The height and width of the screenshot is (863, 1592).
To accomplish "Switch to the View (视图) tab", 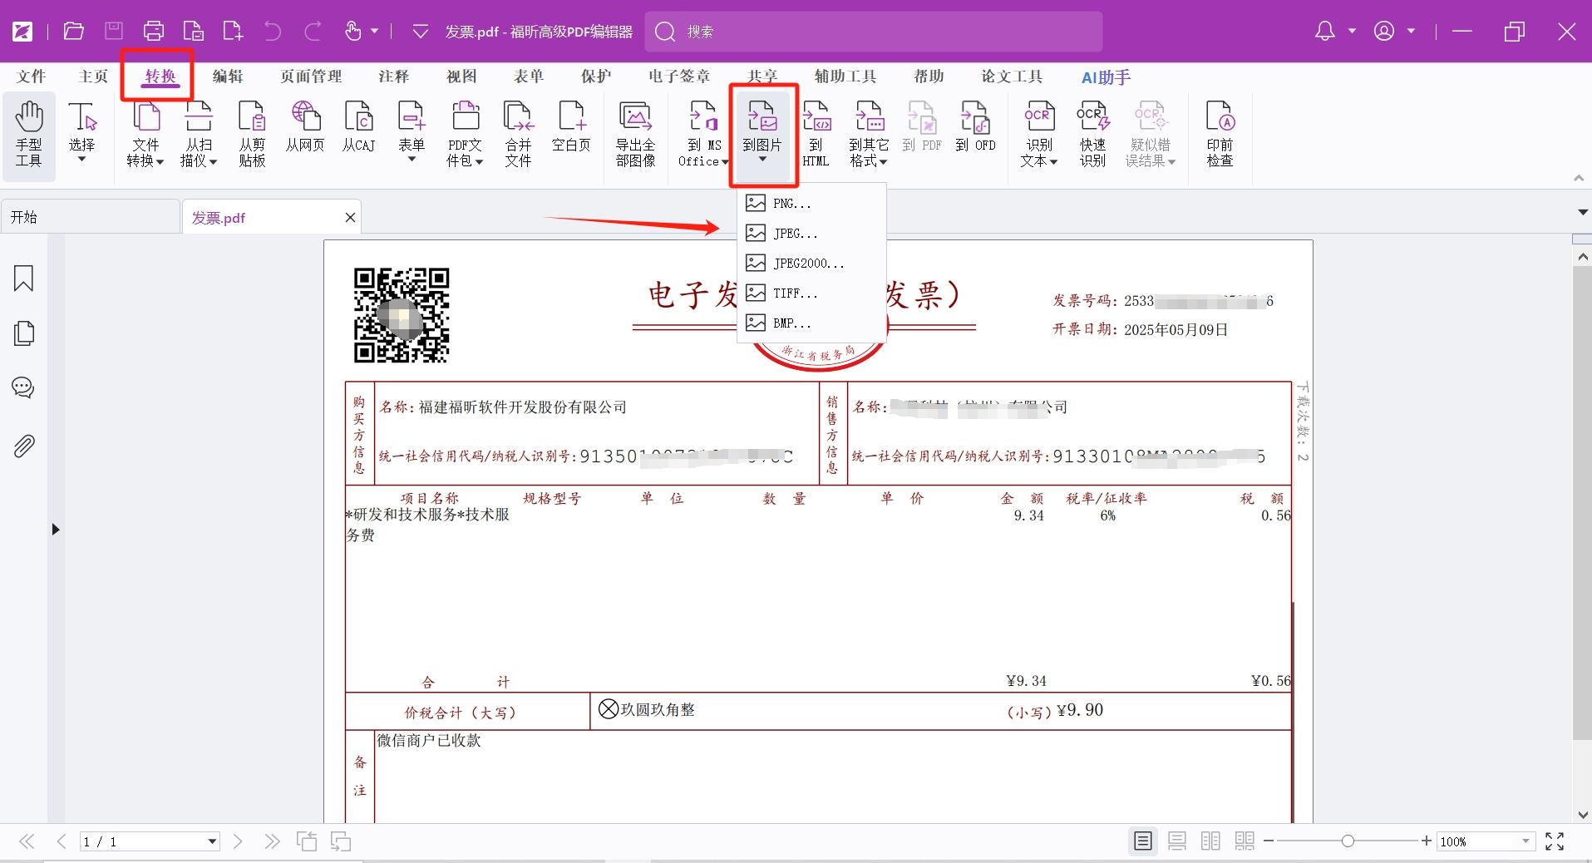I will click(x=461, y=76).
